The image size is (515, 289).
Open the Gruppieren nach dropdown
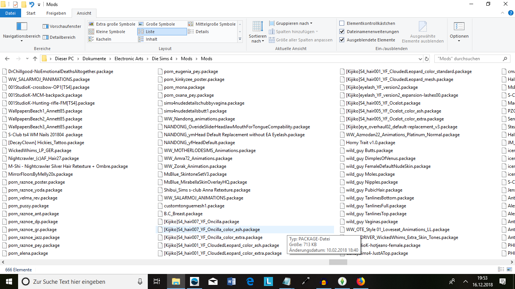[291, 23]
